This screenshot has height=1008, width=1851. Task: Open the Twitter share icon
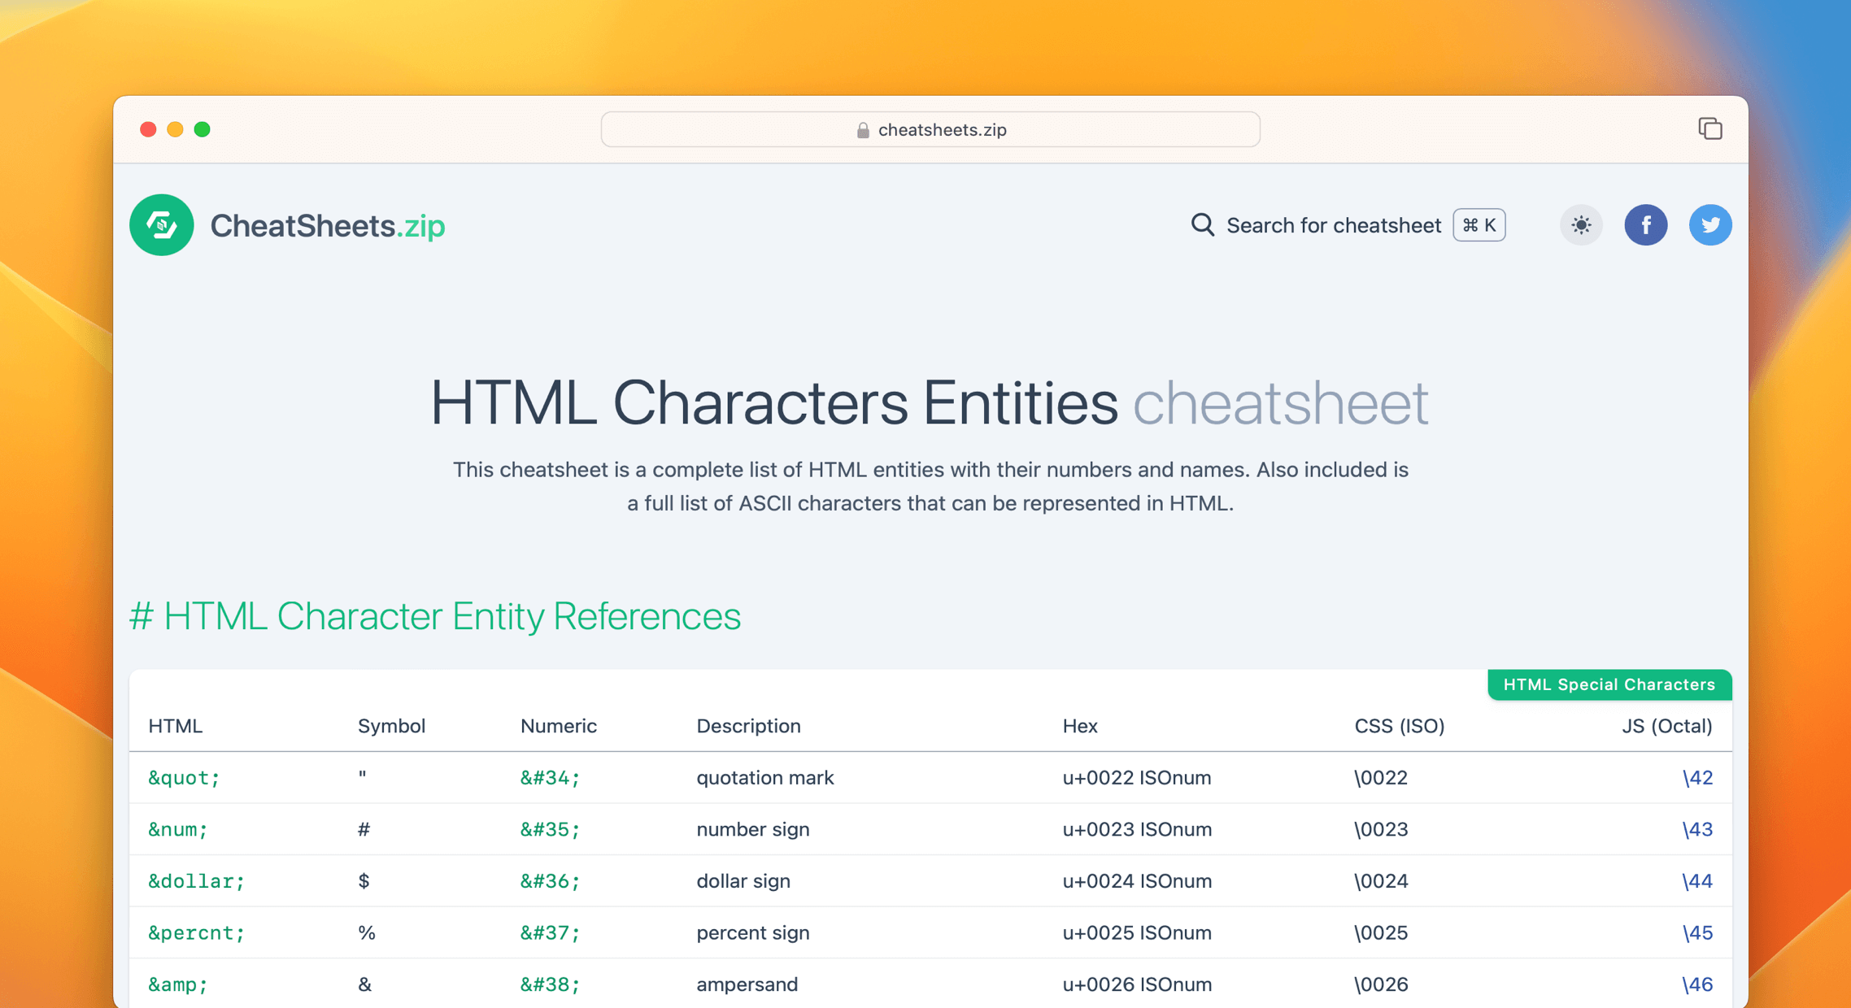[x=1709, y=225]
